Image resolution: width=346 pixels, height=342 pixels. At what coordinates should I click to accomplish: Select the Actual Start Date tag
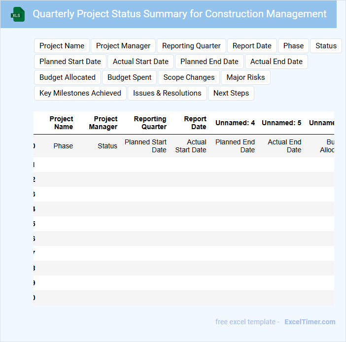[140, 62]
